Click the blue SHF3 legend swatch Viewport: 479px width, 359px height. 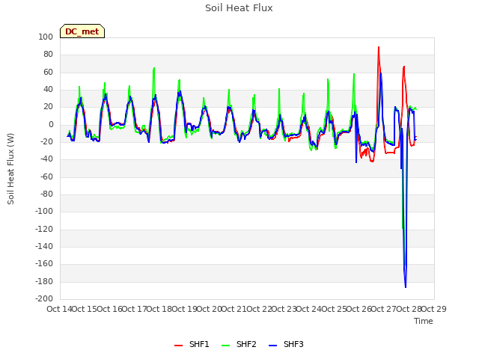[x=272, y=346]
